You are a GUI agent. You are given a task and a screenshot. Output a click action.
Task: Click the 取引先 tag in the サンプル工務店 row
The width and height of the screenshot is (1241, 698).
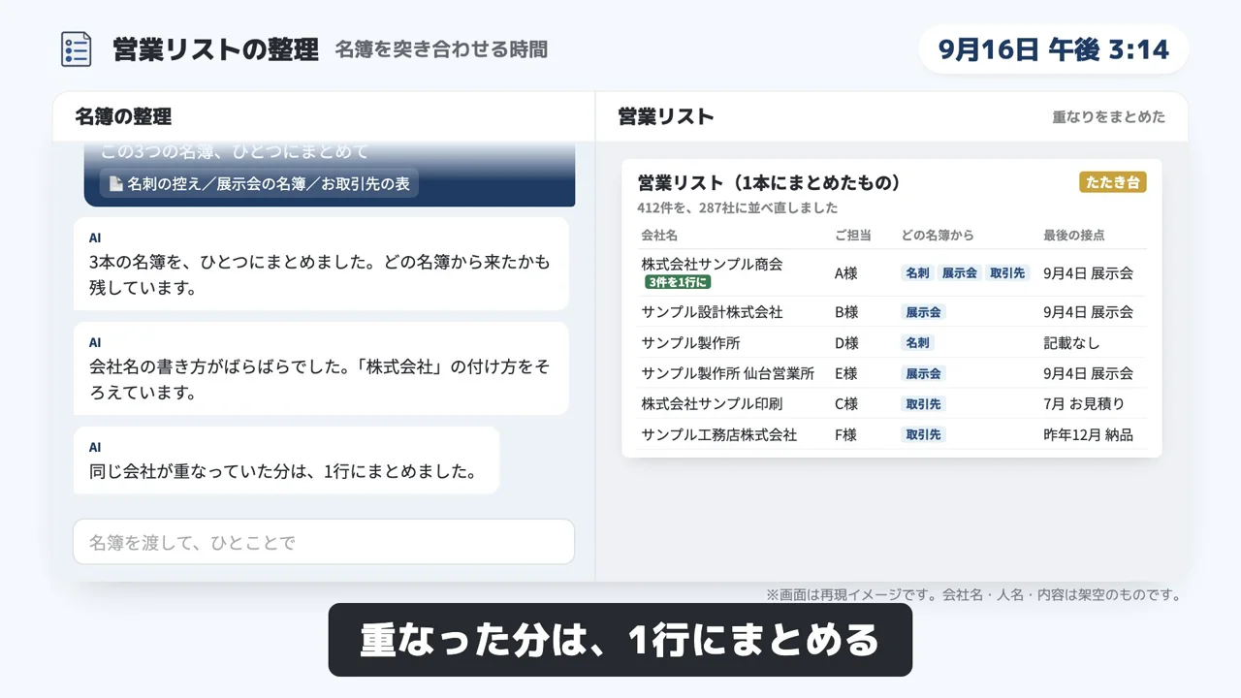click(x=923, y=434)
